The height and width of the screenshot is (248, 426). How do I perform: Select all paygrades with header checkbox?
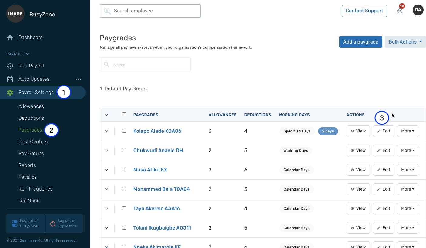(124, 114)
